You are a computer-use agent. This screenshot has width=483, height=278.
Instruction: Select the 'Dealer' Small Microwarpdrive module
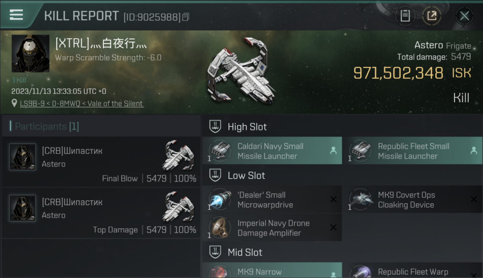272,199
